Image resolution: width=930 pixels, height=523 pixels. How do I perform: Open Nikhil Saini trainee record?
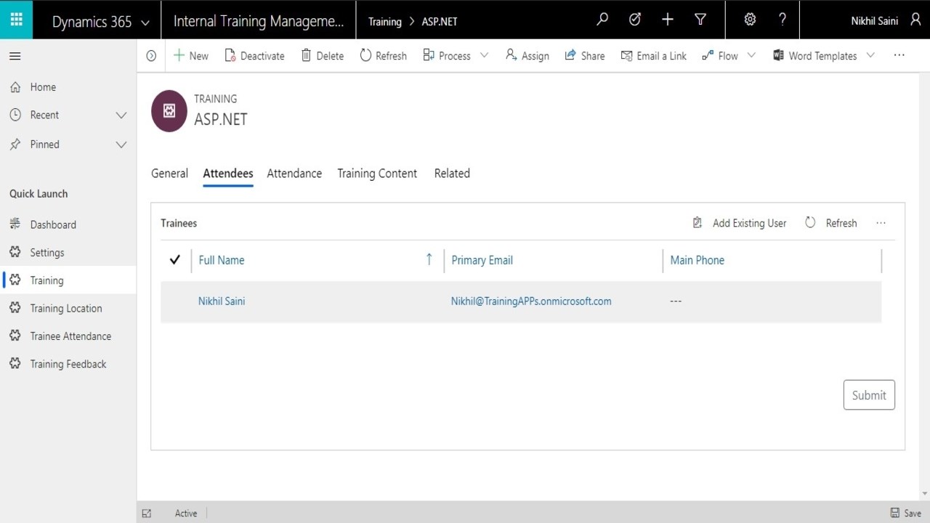click(x=222, y=301)
